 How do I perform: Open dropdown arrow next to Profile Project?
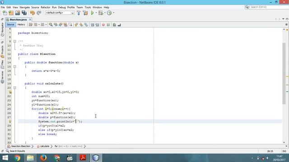click(x=113, y=13)
